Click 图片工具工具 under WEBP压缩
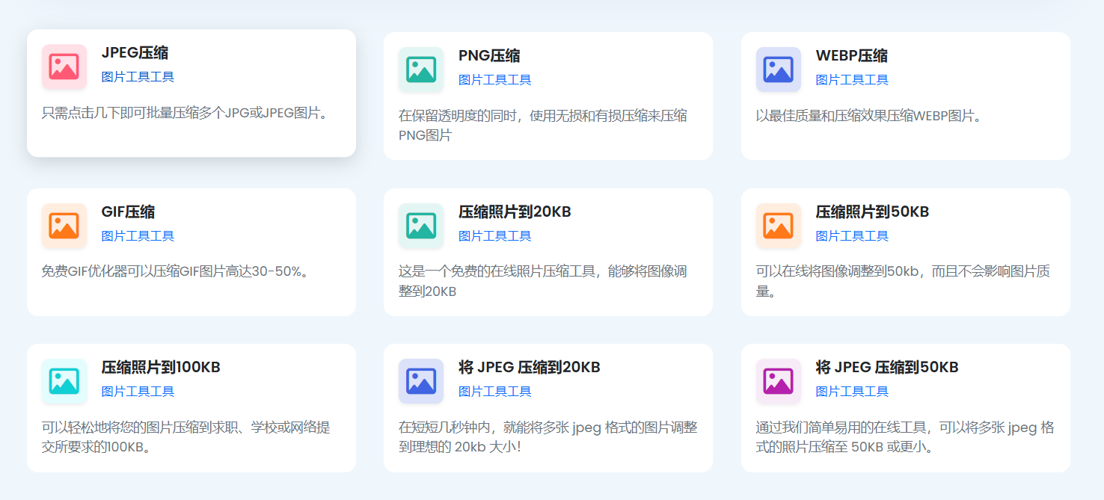The height and width of the screenshot is (500, 1104). click(852, 79)
